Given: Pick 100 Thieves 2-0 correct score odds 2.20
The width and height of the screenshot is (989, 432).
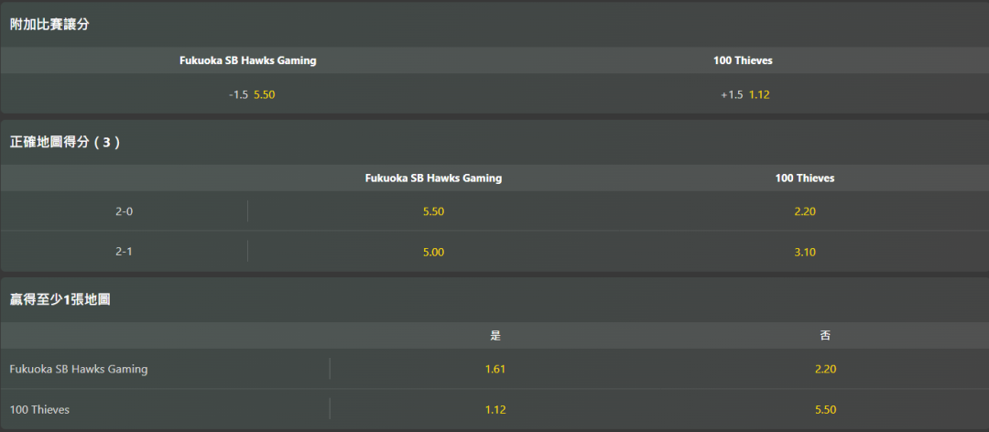Looking at the screenshot, I should point(804,211).
